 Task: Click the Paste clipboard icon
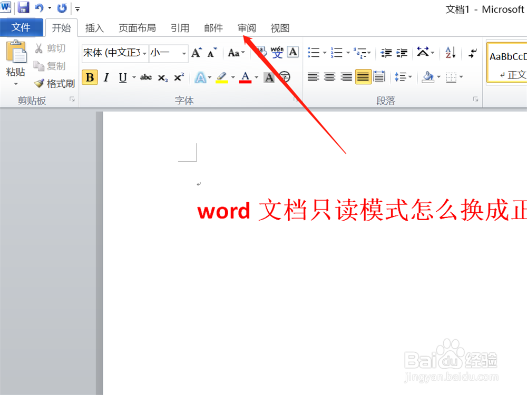pos(15,52)
